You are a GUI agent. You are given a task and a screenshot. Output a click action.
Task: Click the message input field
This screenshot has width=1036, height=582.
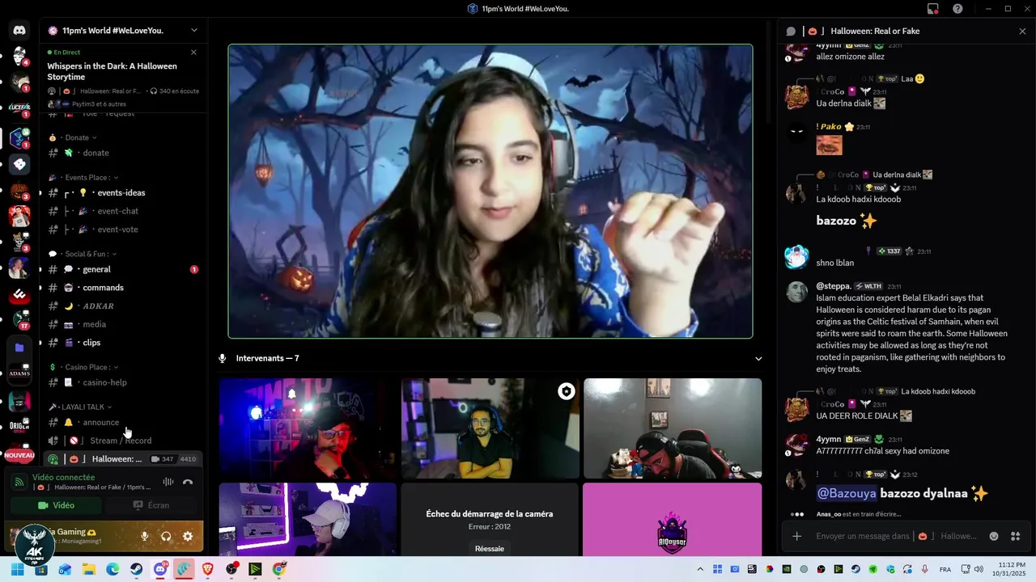click(x=897, y=536)
